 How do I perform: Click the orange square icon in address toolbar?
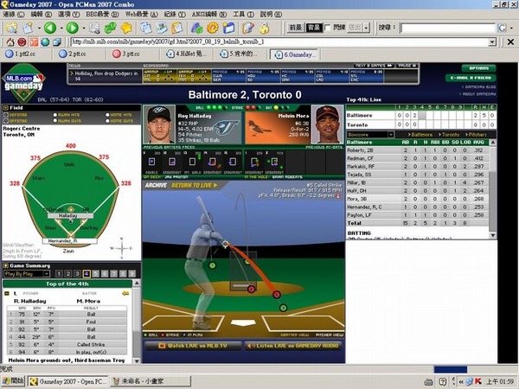pyautogui.click(x=34, y=42)
